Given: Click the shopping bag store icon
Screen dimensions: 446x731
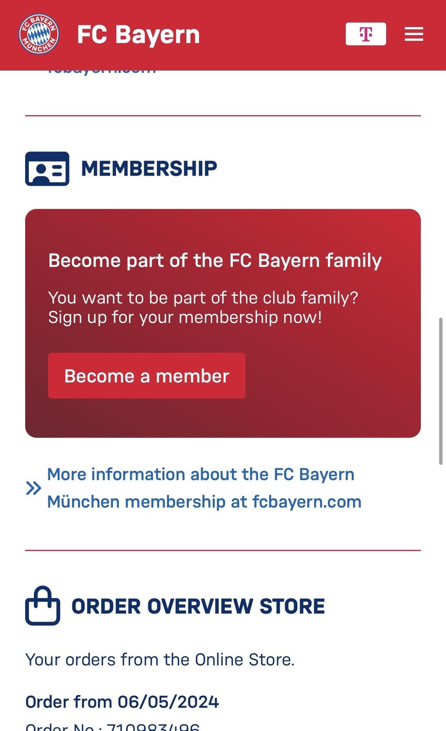Looking at the screenshot, I should tap(43, 606).
